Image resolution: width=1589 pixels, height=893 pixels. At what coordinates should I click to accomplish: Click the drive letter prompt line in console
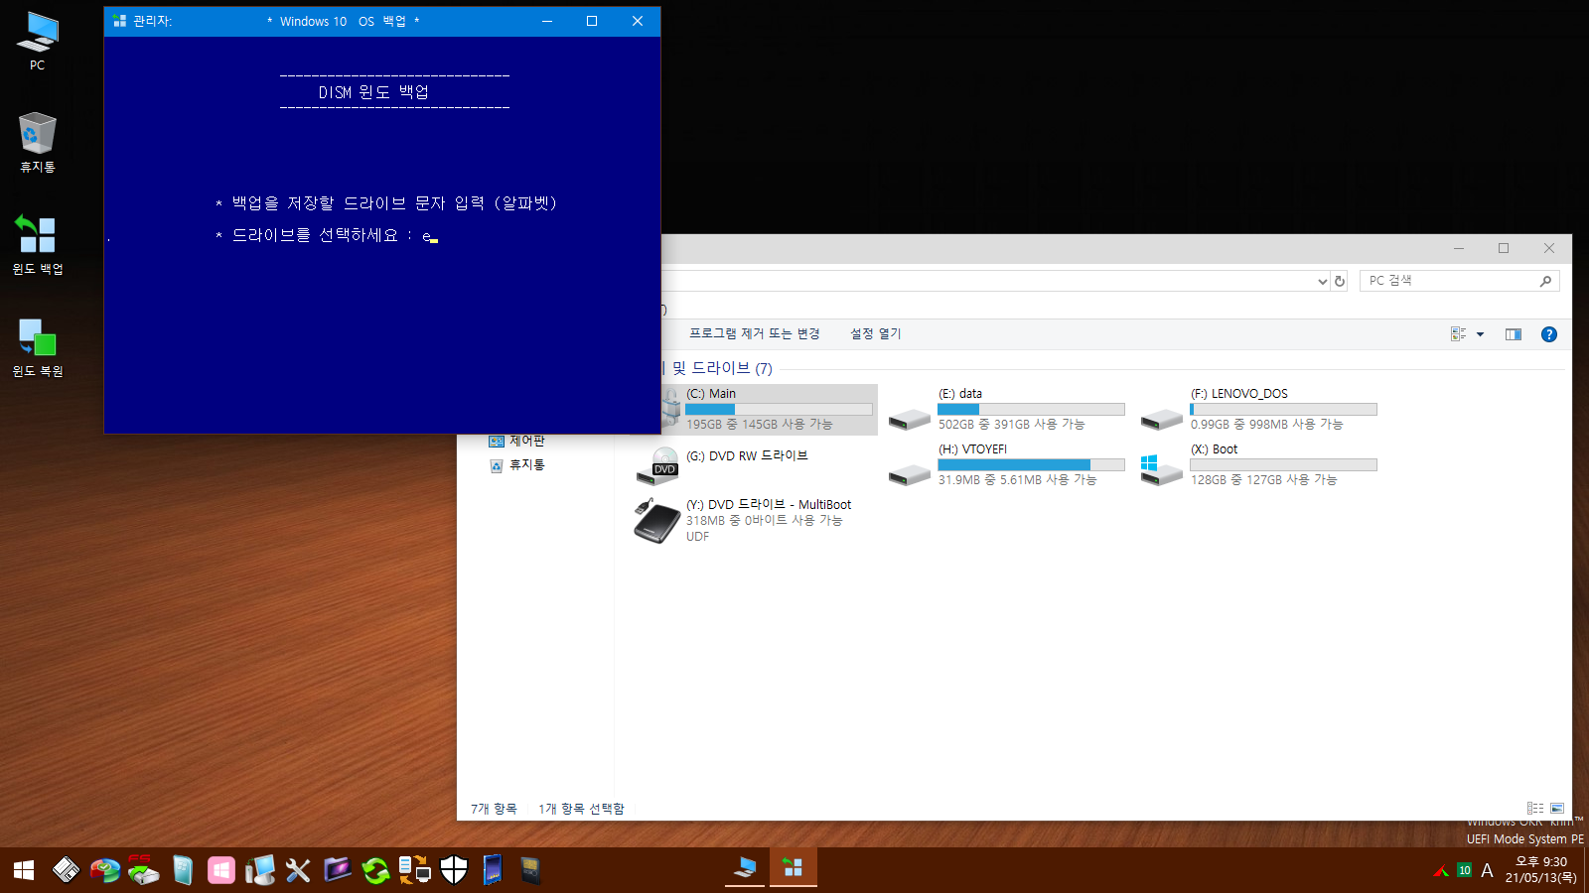pos(328,236)
